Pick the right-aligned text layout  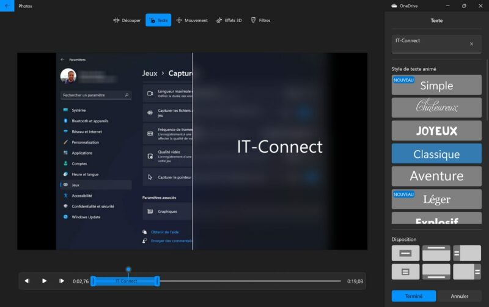(x=467, y=272)
